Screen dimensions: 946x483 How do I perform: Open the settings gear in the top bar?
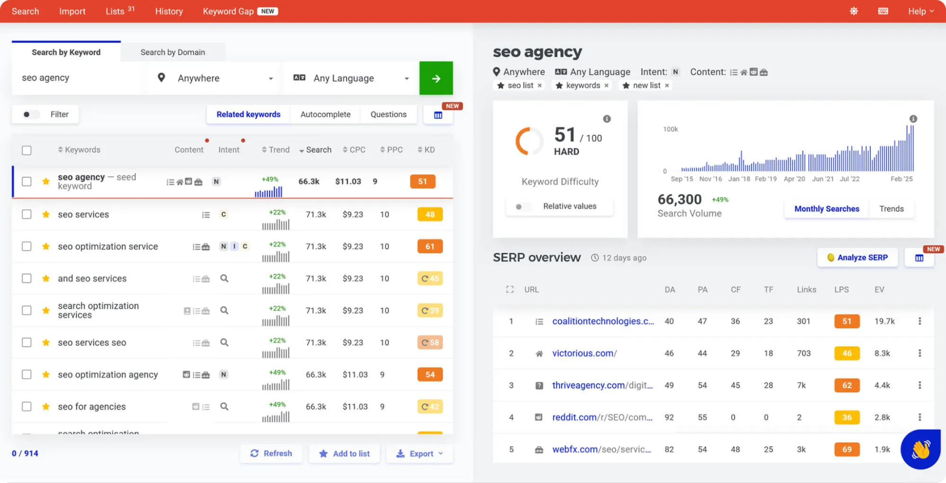pyautogui.click(x=854, y=11)
